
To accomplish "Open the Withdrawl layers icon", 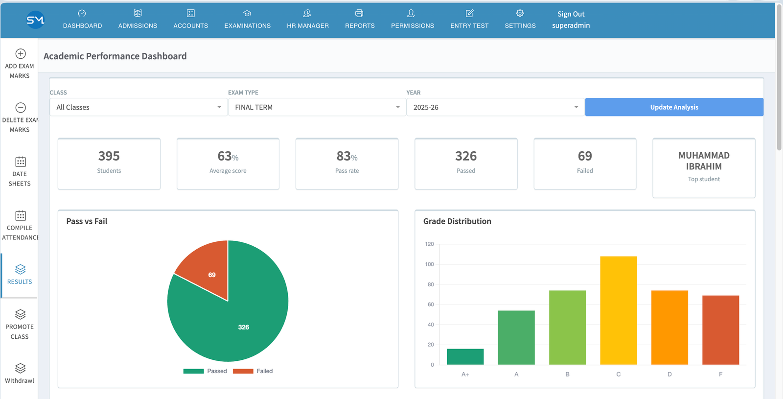I will coord(21,368).
